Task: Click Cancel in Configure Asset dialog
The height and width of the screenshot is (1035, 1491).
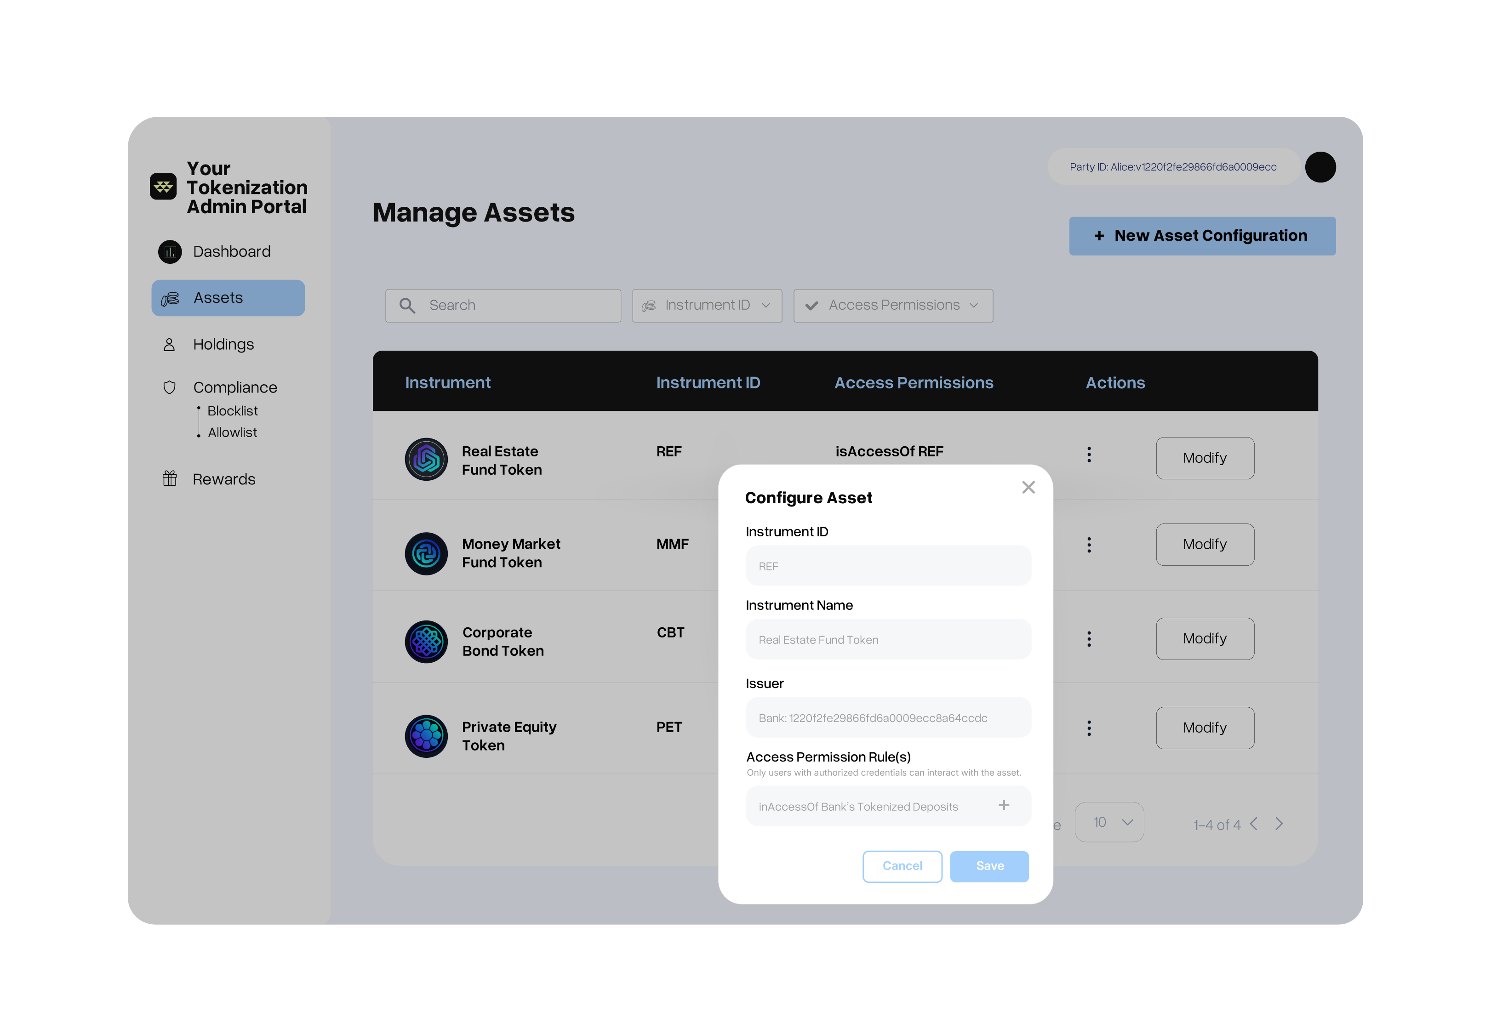Action: click(902, 866)
